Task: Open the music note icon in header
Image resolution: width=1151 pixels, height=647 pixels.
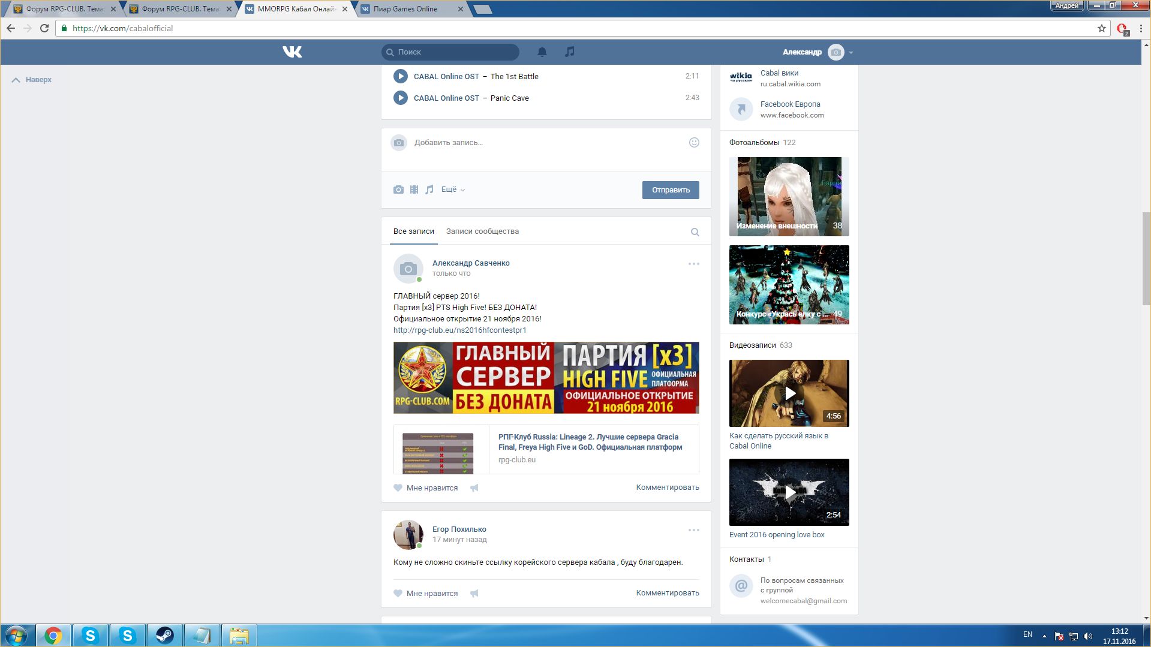Action: click(x=569, y=52)
